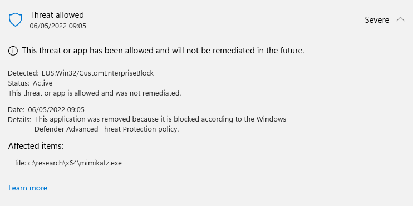Open the Learn more link
This screenshot has height=206, width=413.
pos(28,188)
